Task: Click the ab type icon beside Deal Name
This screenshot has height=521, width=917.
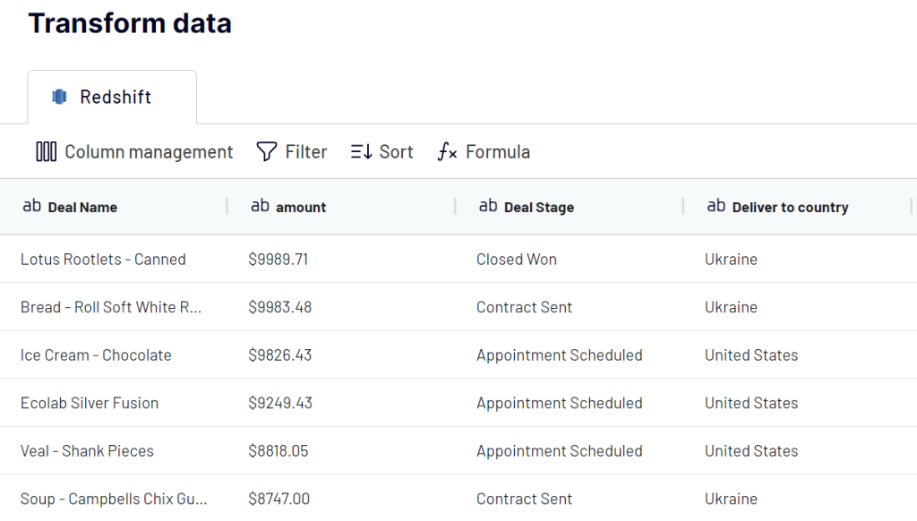Action: [x=32, y=205]
